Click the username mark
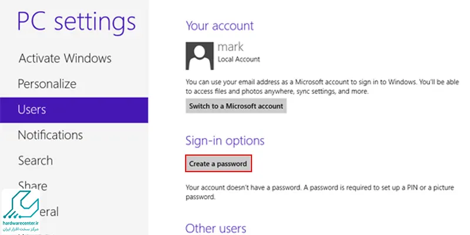The image size is (470, 235). point(230,47)
